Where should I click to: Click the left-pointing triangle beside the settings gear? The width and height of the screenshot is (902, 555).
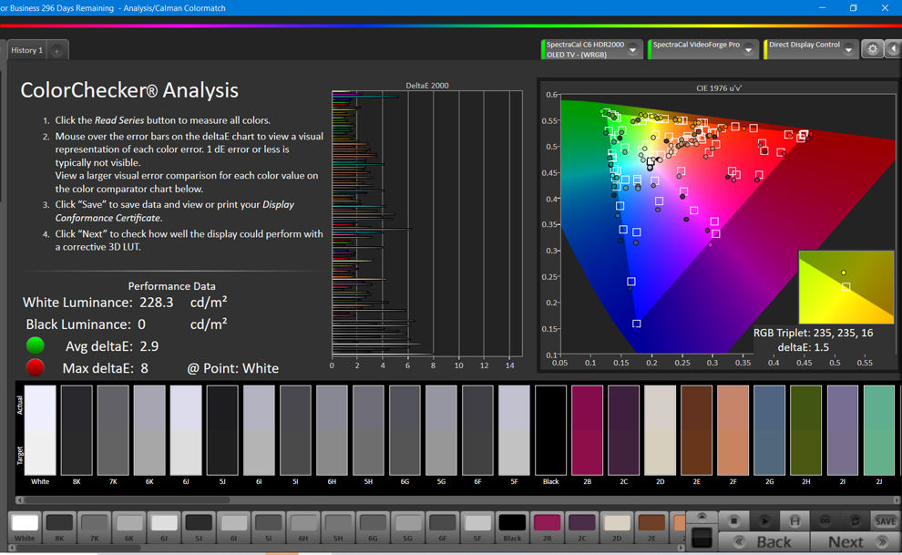pyautogui.click(x=894, y=49)
